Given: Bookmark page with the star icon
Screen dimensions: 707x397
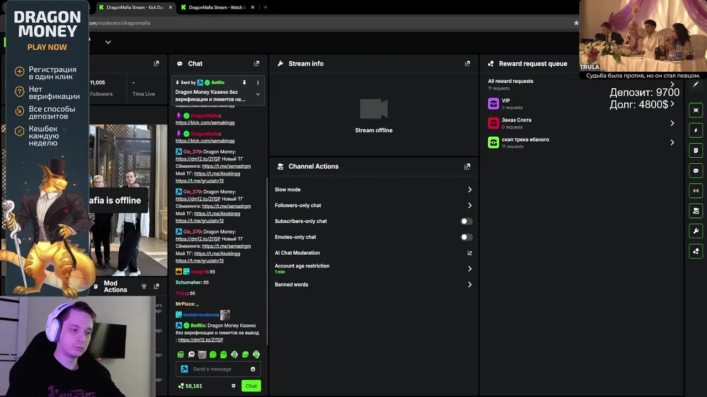Looking at the screenshot, I should (x=576, y=23).
